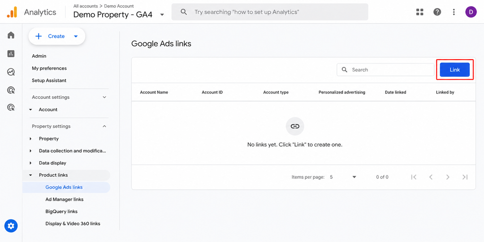Click the 'Google Ads links' page heading
The image size is (484, 242).
pyautogui.click(x=161, y=44)
